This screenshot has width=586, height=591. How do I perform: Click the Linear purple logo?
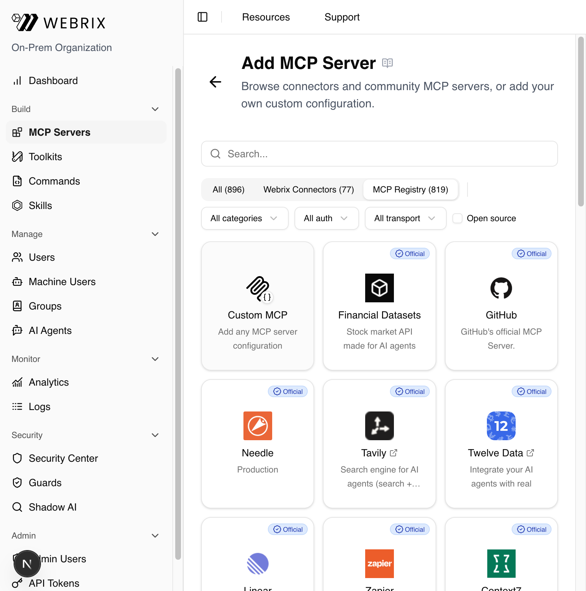click(258, 564)
